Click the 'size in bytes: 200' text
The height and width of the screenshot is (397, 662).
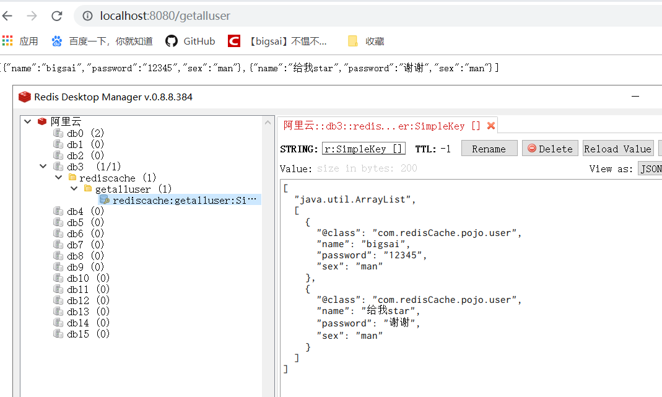click(x=367, y=168)
